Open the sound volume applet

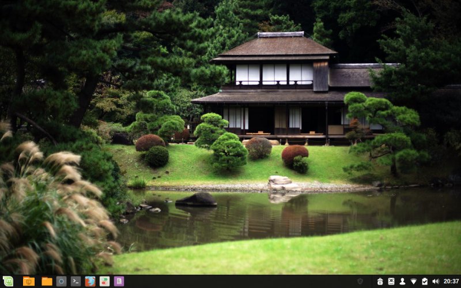coord(436,281)
